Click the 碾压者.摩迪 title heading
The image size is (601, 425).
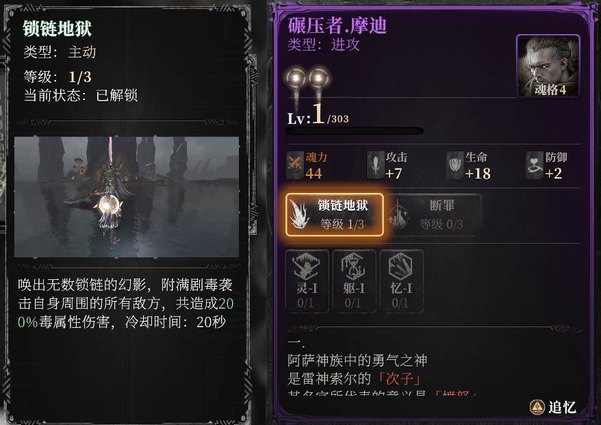coord(337,26)
